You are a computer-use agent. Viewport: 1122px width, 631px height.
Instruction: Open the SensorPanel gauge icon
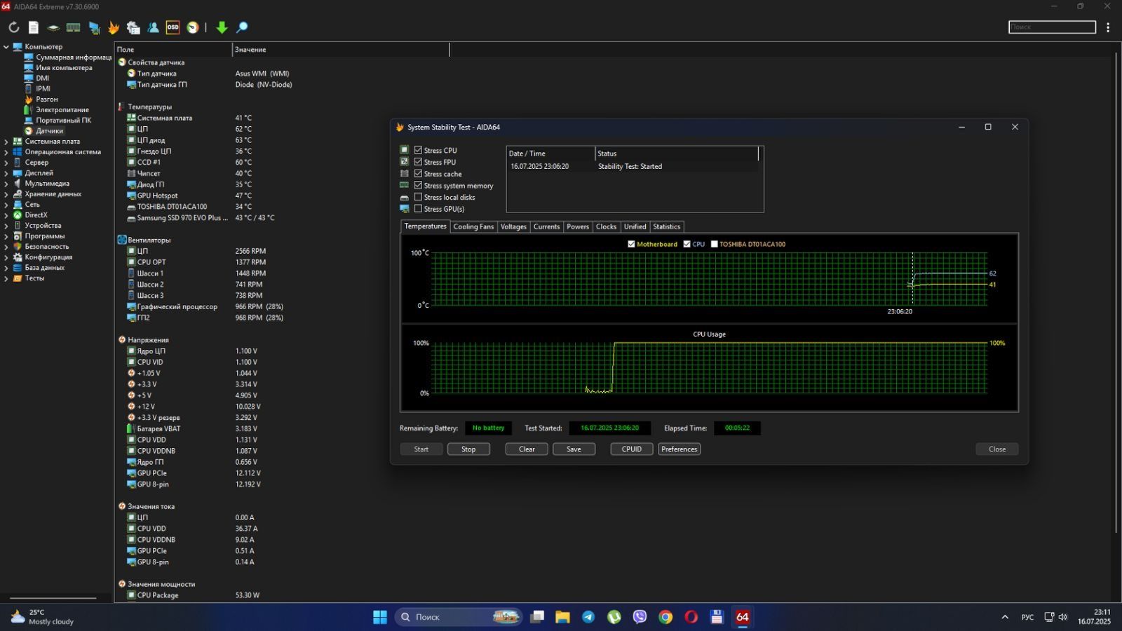[x=192, y=27]
